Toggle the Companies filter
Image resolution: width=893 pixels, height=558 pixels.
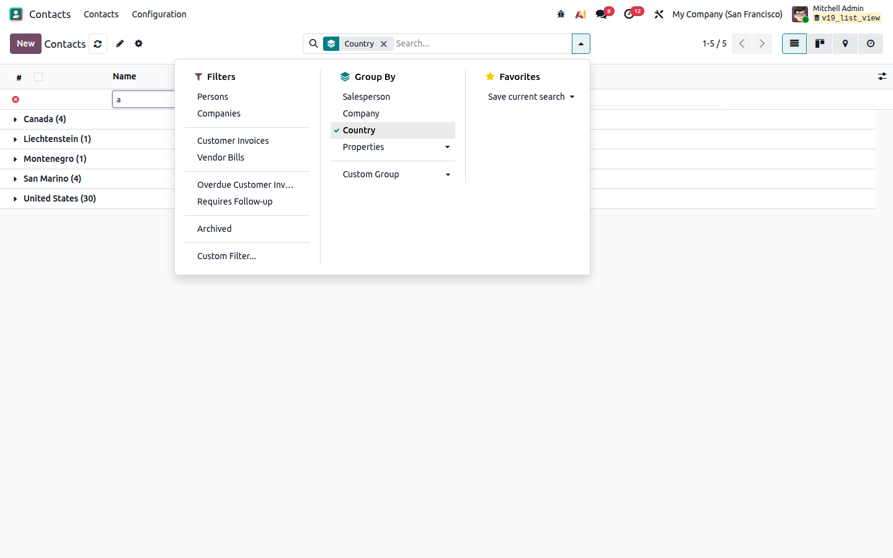coord(247,113)
